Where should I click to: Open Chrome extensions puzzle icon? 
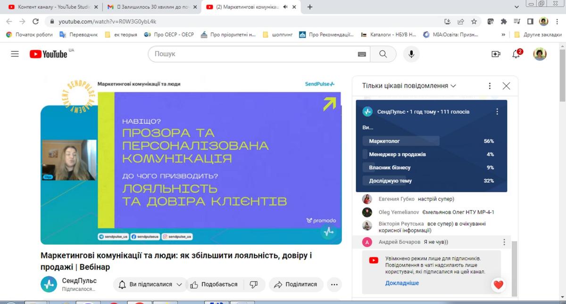click(504, 21)
